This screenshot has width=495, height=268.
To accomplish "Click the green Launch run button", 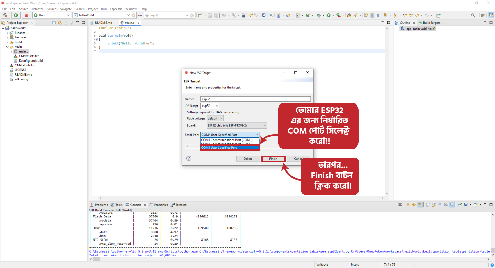I will click(x=16, y=15).
